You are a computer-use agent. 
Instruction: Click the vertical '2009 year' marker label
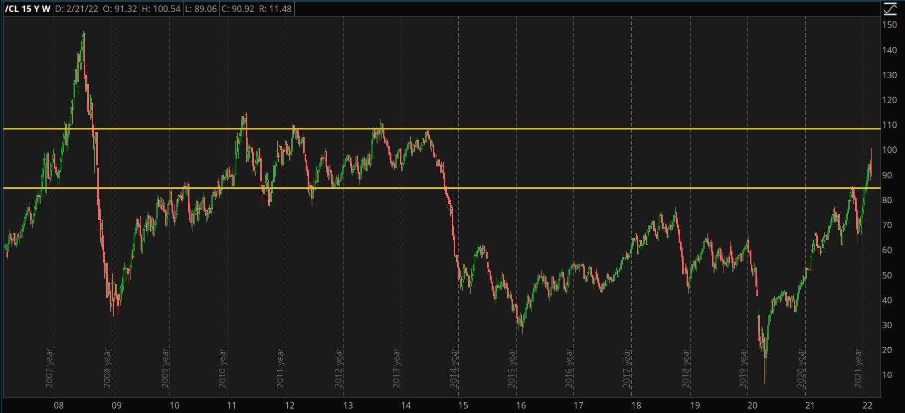(x=166, y=368)
